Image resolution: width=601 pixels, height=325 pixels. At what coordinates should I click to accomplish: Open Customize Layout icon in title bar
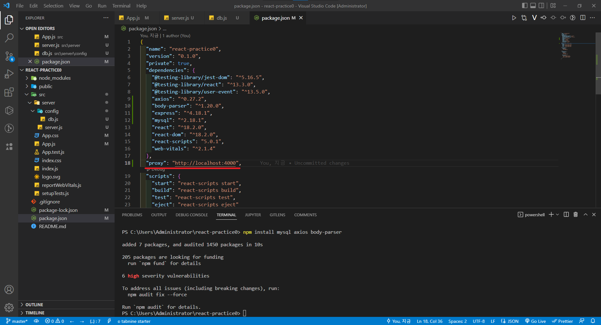tap(553, 6)
